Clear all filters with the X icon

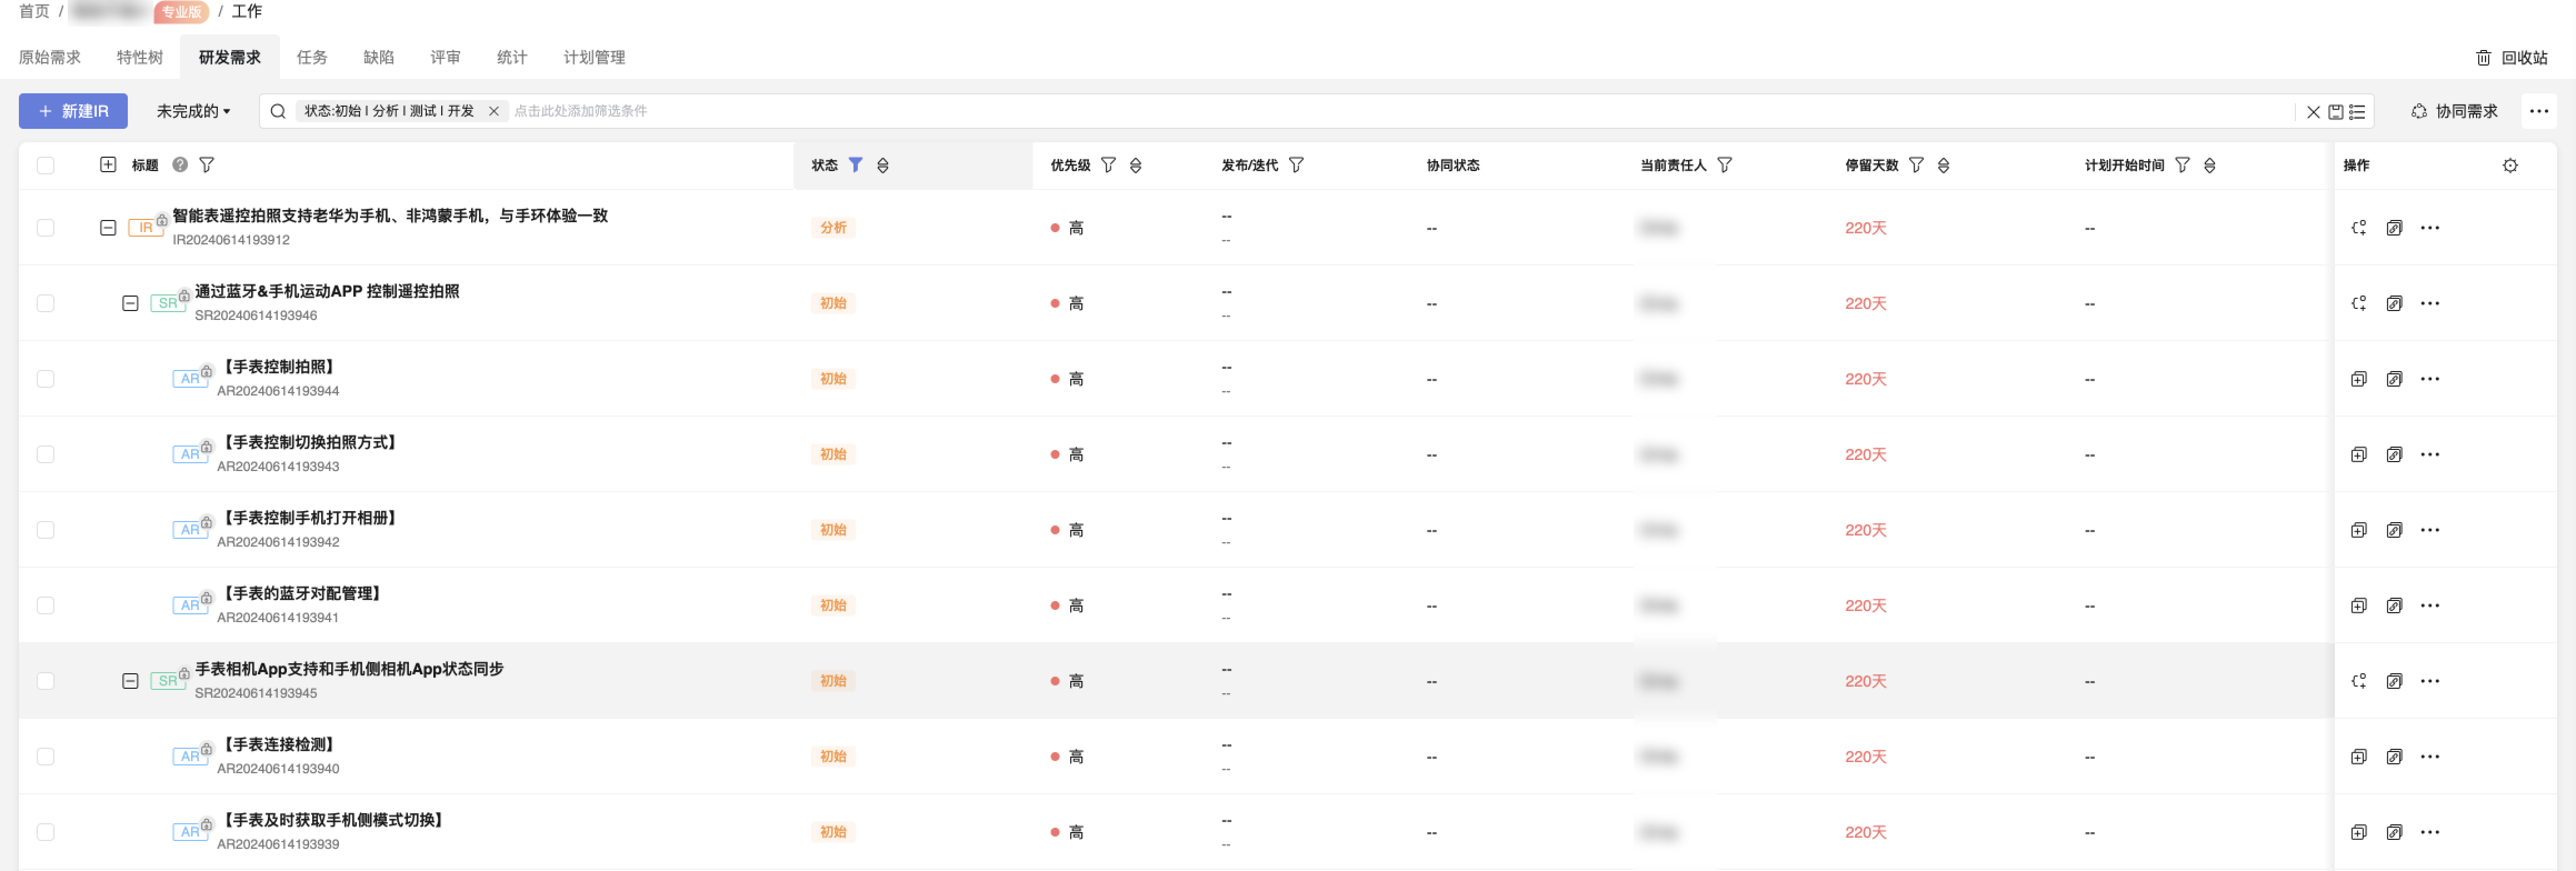2313,112
